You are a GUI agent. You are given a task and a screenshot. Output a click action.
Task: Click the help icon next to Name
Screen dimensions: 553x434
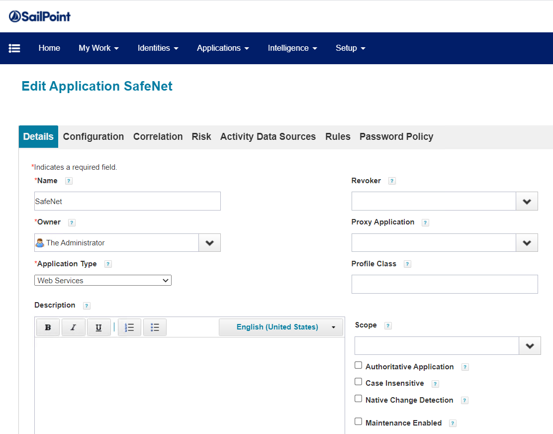[x=69, y=181]
